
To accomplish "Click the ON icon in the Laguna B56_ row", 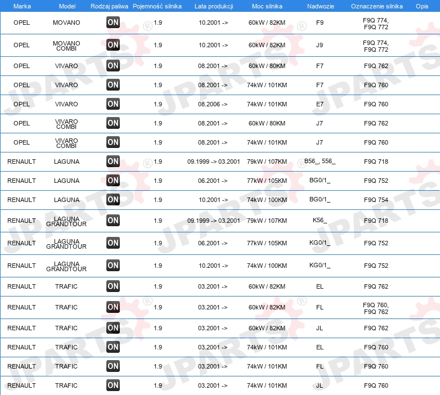I will [113, 161].
